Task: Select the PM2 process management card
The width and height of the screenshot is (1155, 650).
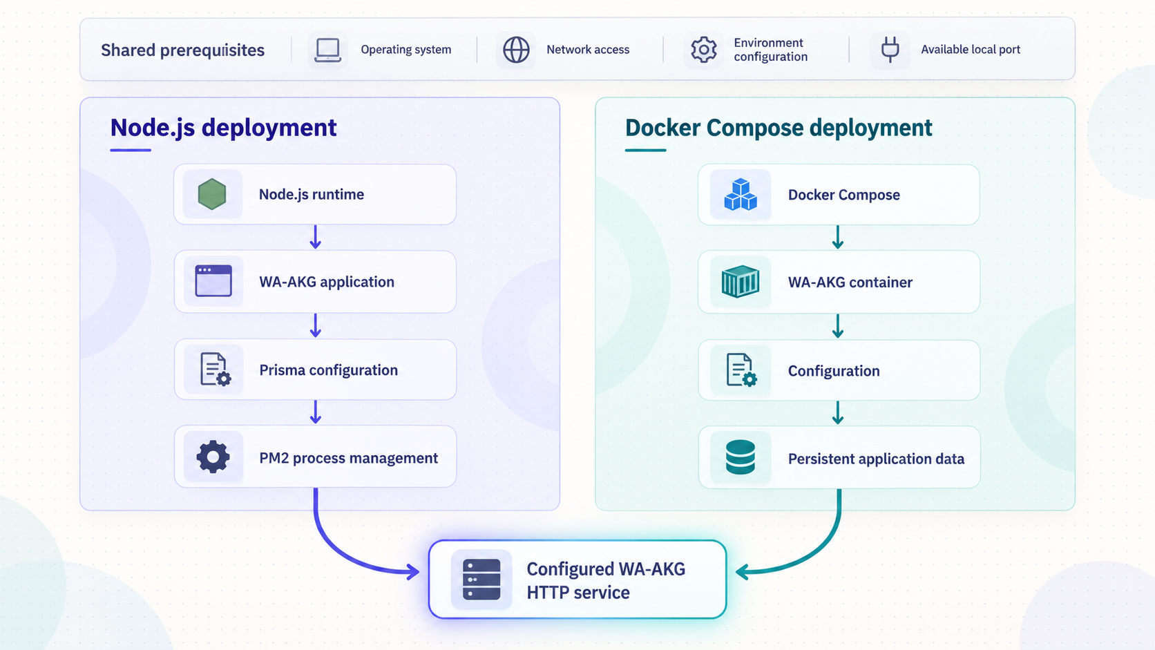Action: pyautogui.click(x=315, y=457)
